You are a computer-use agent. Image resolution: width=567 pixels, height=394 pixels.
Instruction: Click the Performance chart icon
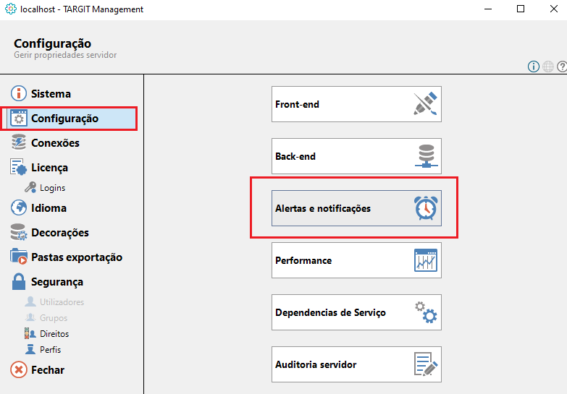pos(426,260)
